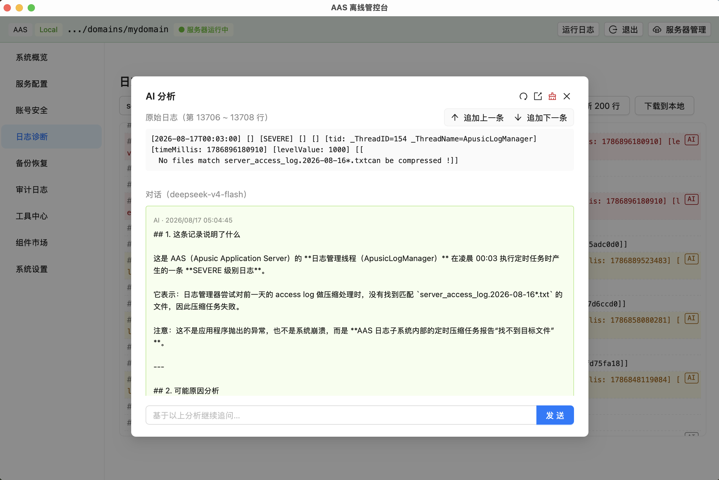719x480 pixels.
Task: Click the '服务器运行中' status indicator
Action: click(x=204, y=30)
